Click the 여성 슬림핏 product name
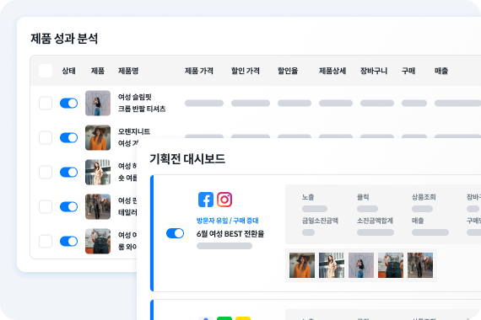The height and width of the screenshot is (320, 481). click(x=135, y=97)
